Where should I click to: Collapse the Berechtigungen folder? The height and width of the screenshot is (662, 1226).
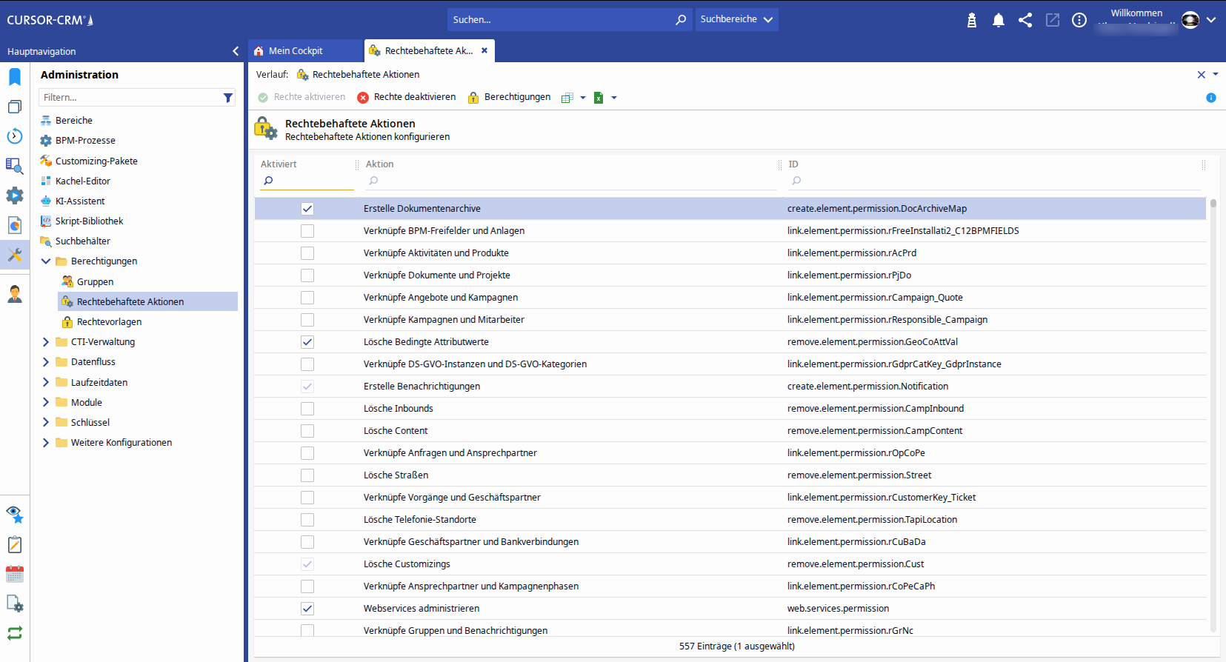(x=46, y=261)
